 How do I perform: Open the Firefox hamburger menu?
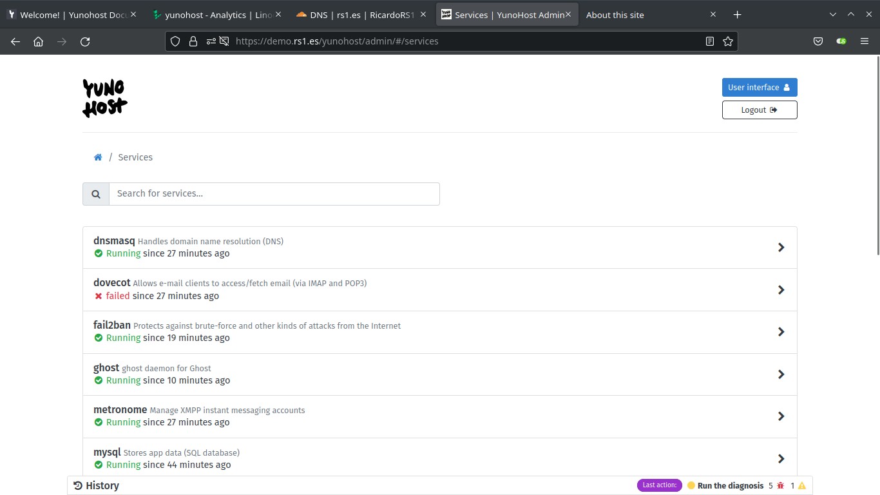[865, 41]
